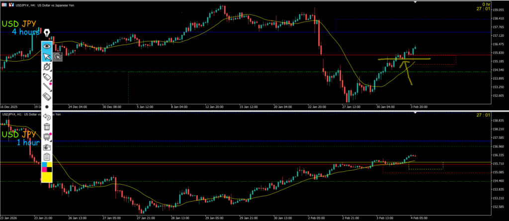Choose the line drawing tool
509x221 pixels.
47,87
